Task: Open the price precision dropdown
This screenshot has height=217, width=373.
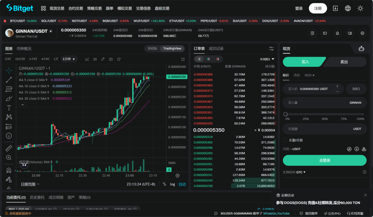Action: [x=267, y=59]
